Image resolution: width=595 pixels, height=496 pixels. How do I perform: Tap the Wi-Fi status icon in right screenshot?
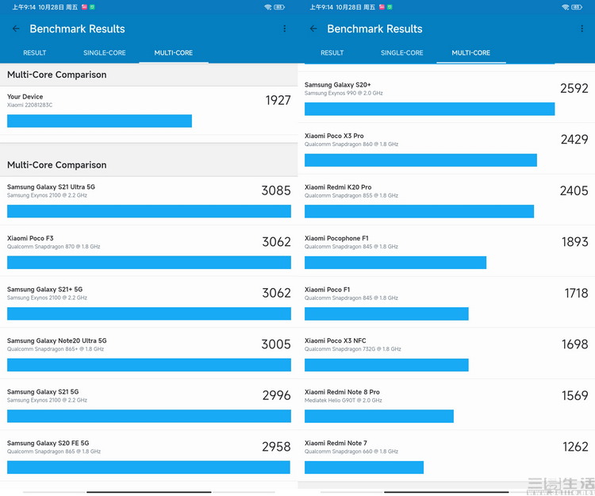566,7
